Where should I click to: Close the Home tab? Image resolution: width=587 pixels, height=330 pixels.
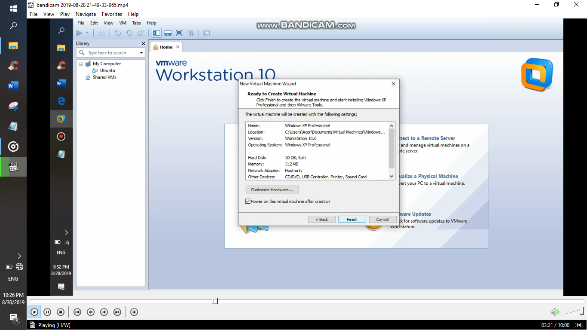(x=177, y=47)
